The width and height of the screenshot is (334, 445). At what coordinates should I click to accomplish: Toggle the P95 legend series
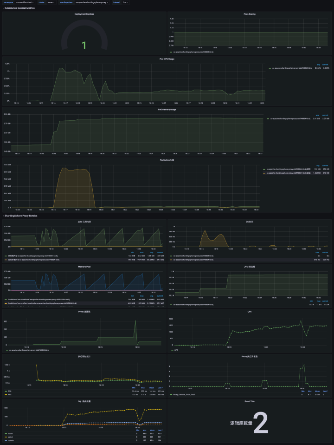[10, 394]
